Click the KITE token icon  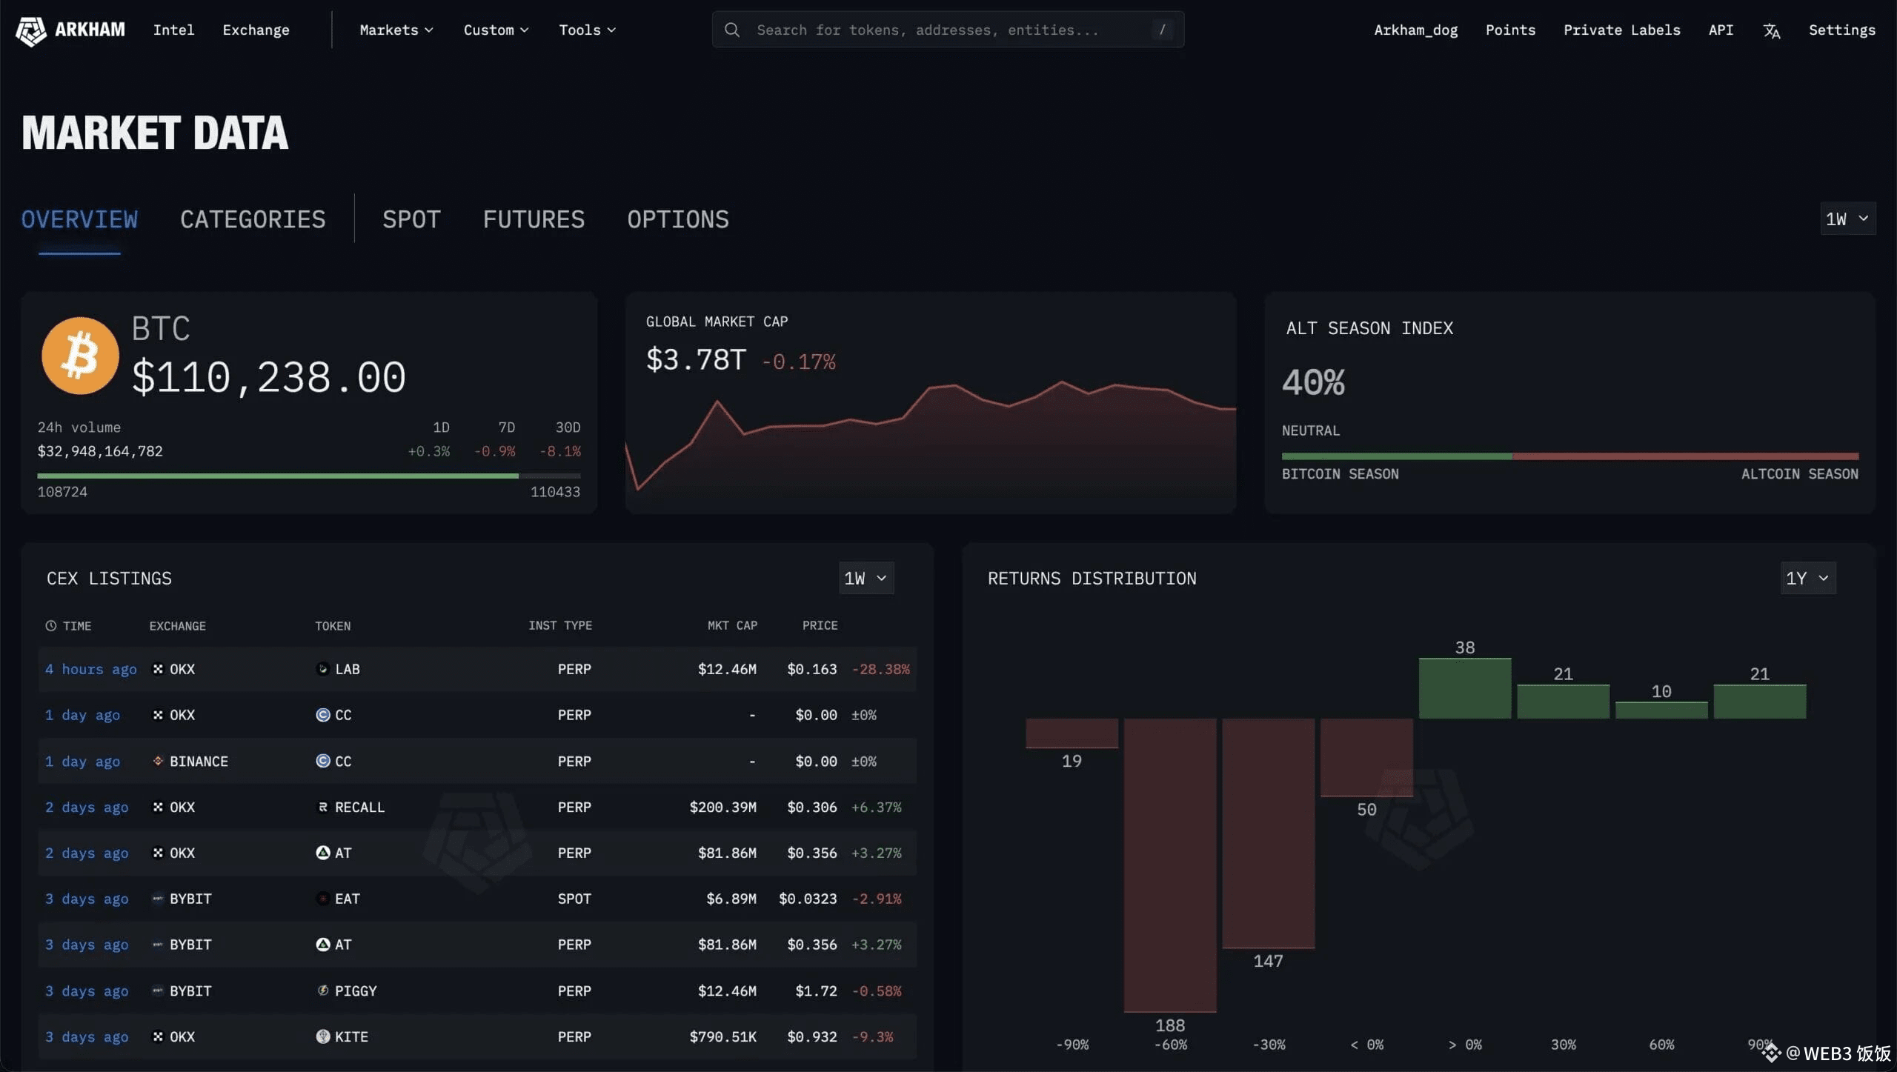point(322,1036)
